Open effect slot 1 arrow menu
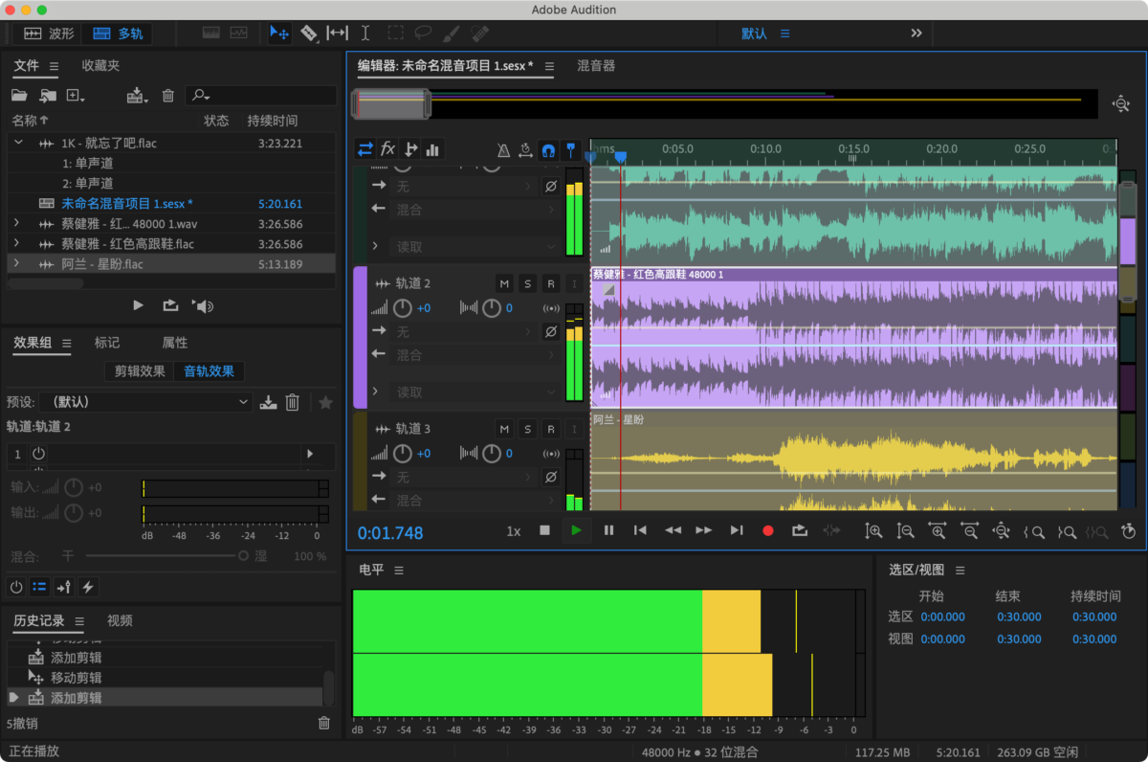The height and width of the screenshot is (762, 1148). tap(309, 453)
